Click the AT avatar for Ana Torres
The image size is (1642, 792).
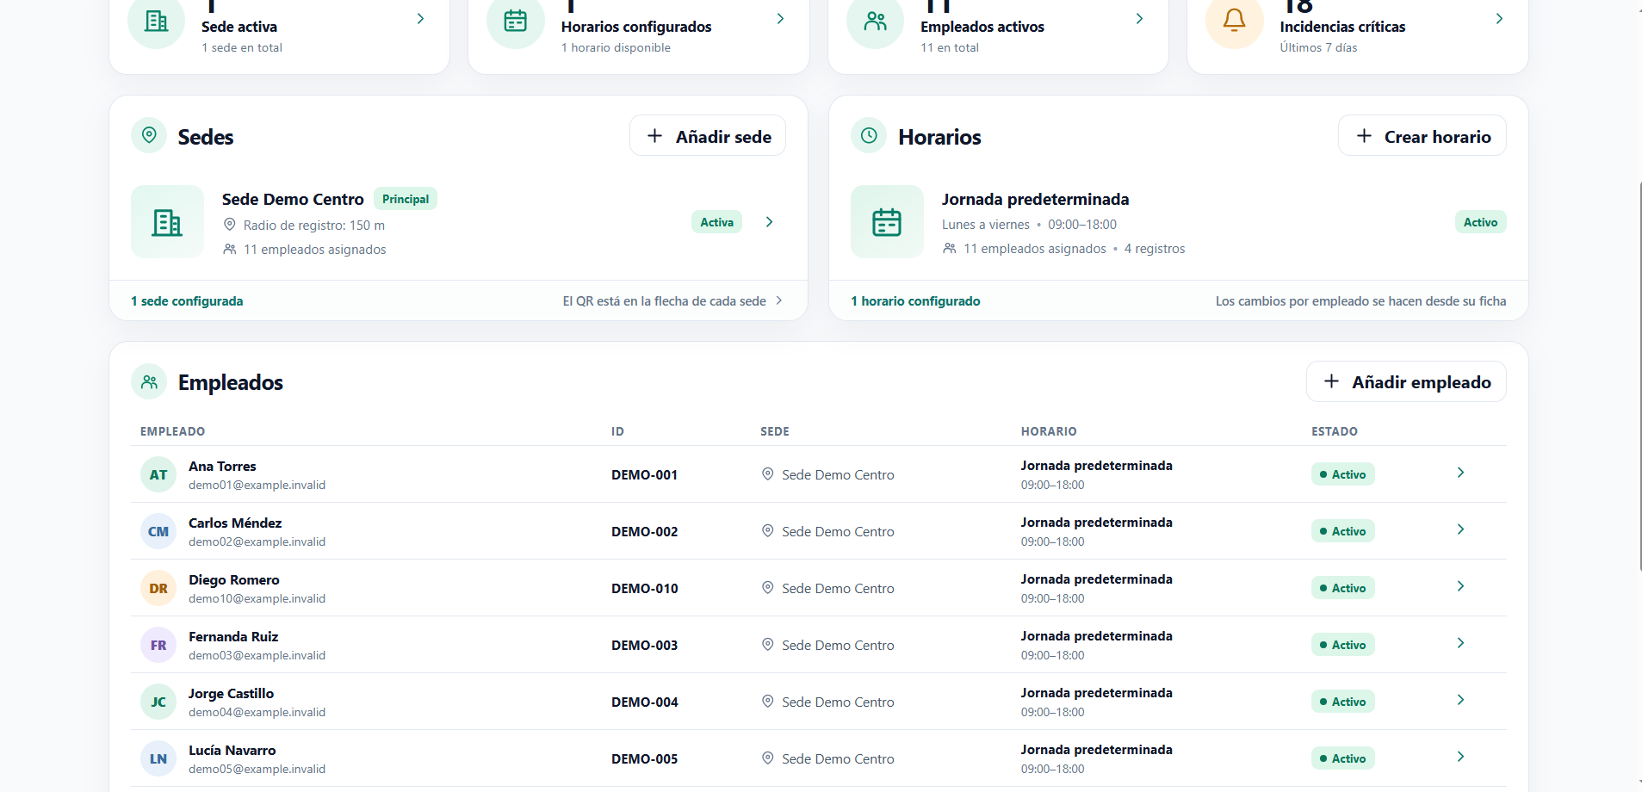tap(158, 474)
